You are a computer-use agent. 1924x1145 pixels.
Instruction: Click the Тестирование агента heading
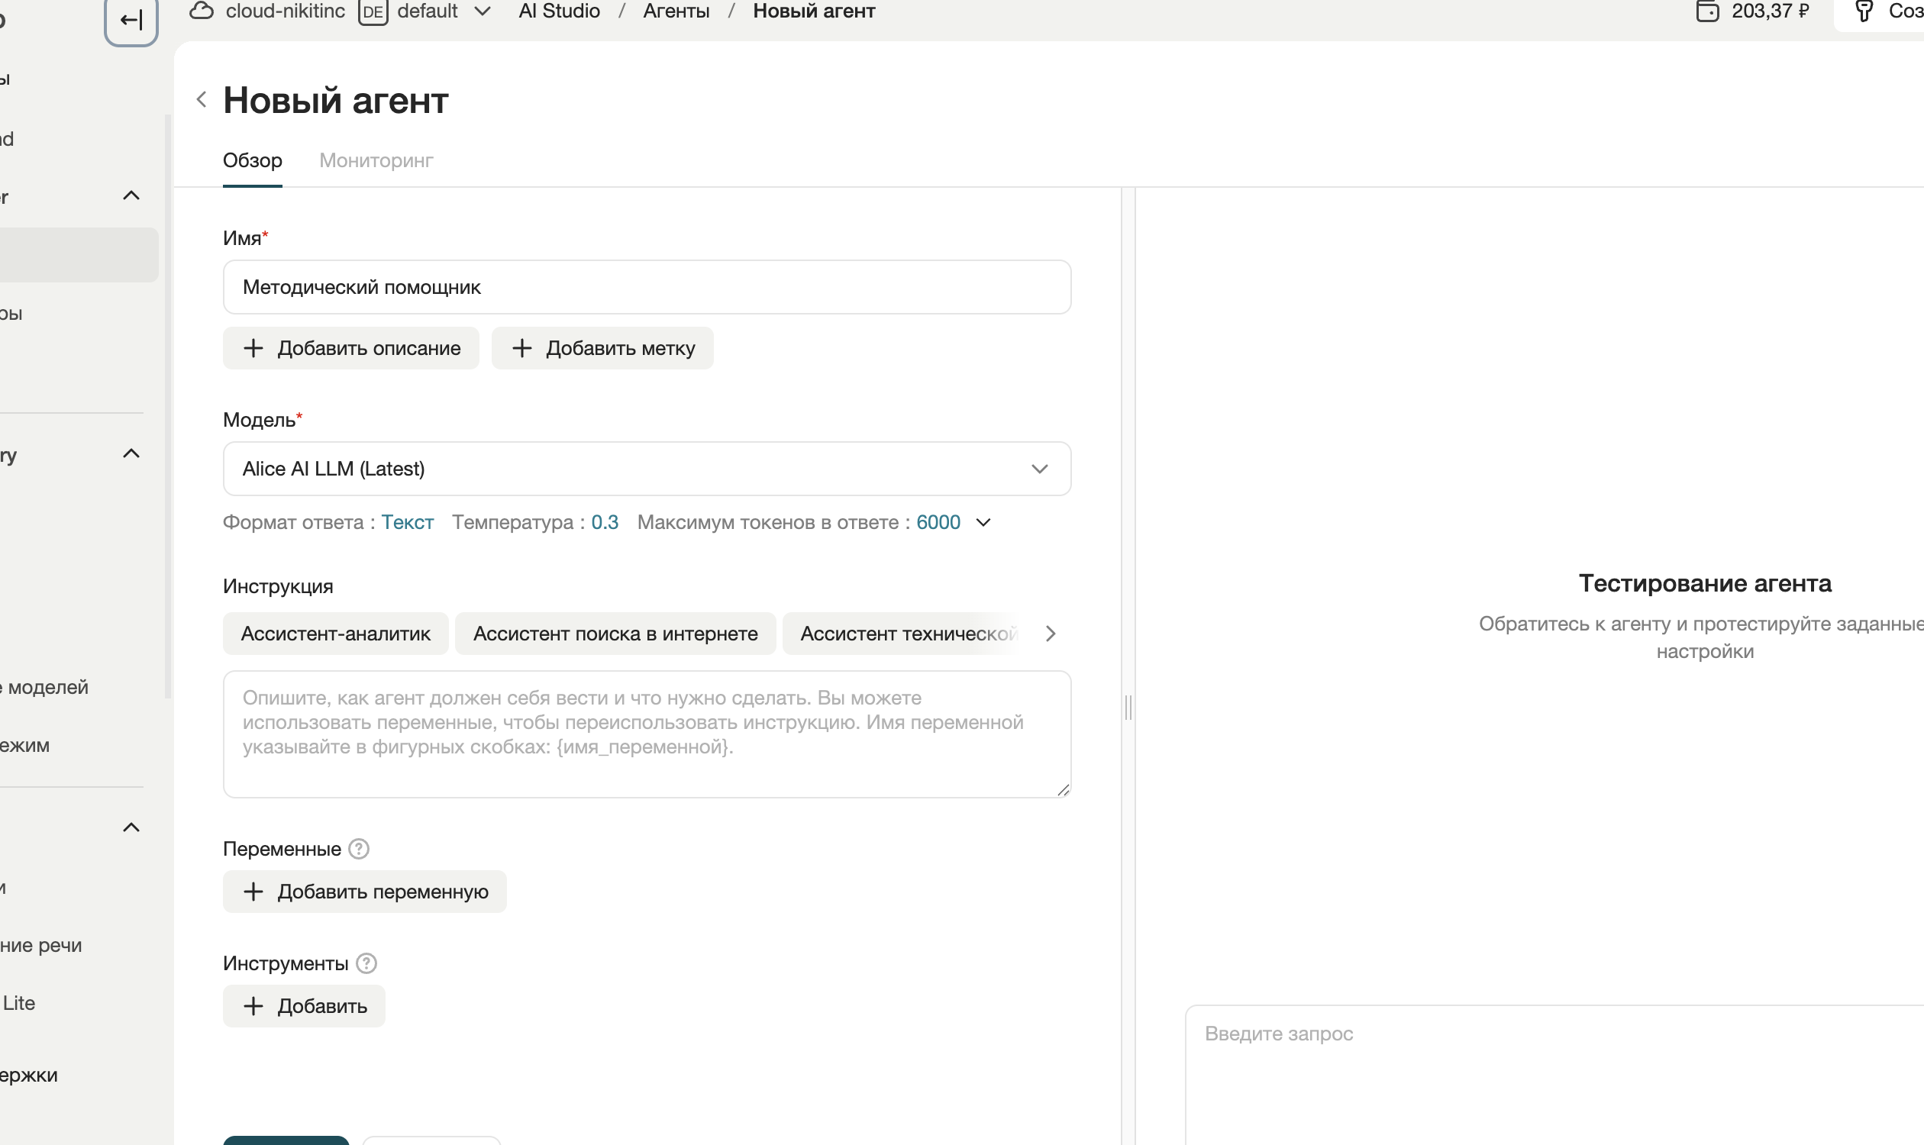point(1705,583)
